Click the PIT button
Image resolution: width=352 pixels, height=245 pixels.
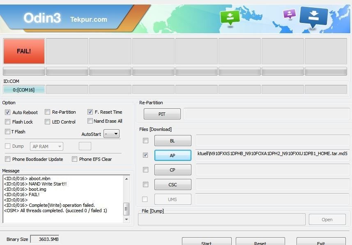click(x=162, y=114)
